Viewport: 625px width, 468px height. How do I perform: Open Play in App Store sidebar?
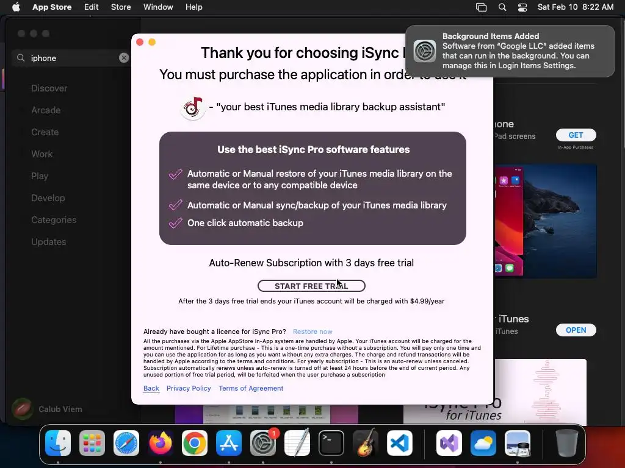(x=40, y=176)
